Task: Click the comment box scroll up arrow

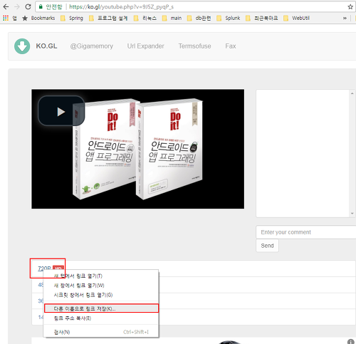Action: [x=352, y=93]
